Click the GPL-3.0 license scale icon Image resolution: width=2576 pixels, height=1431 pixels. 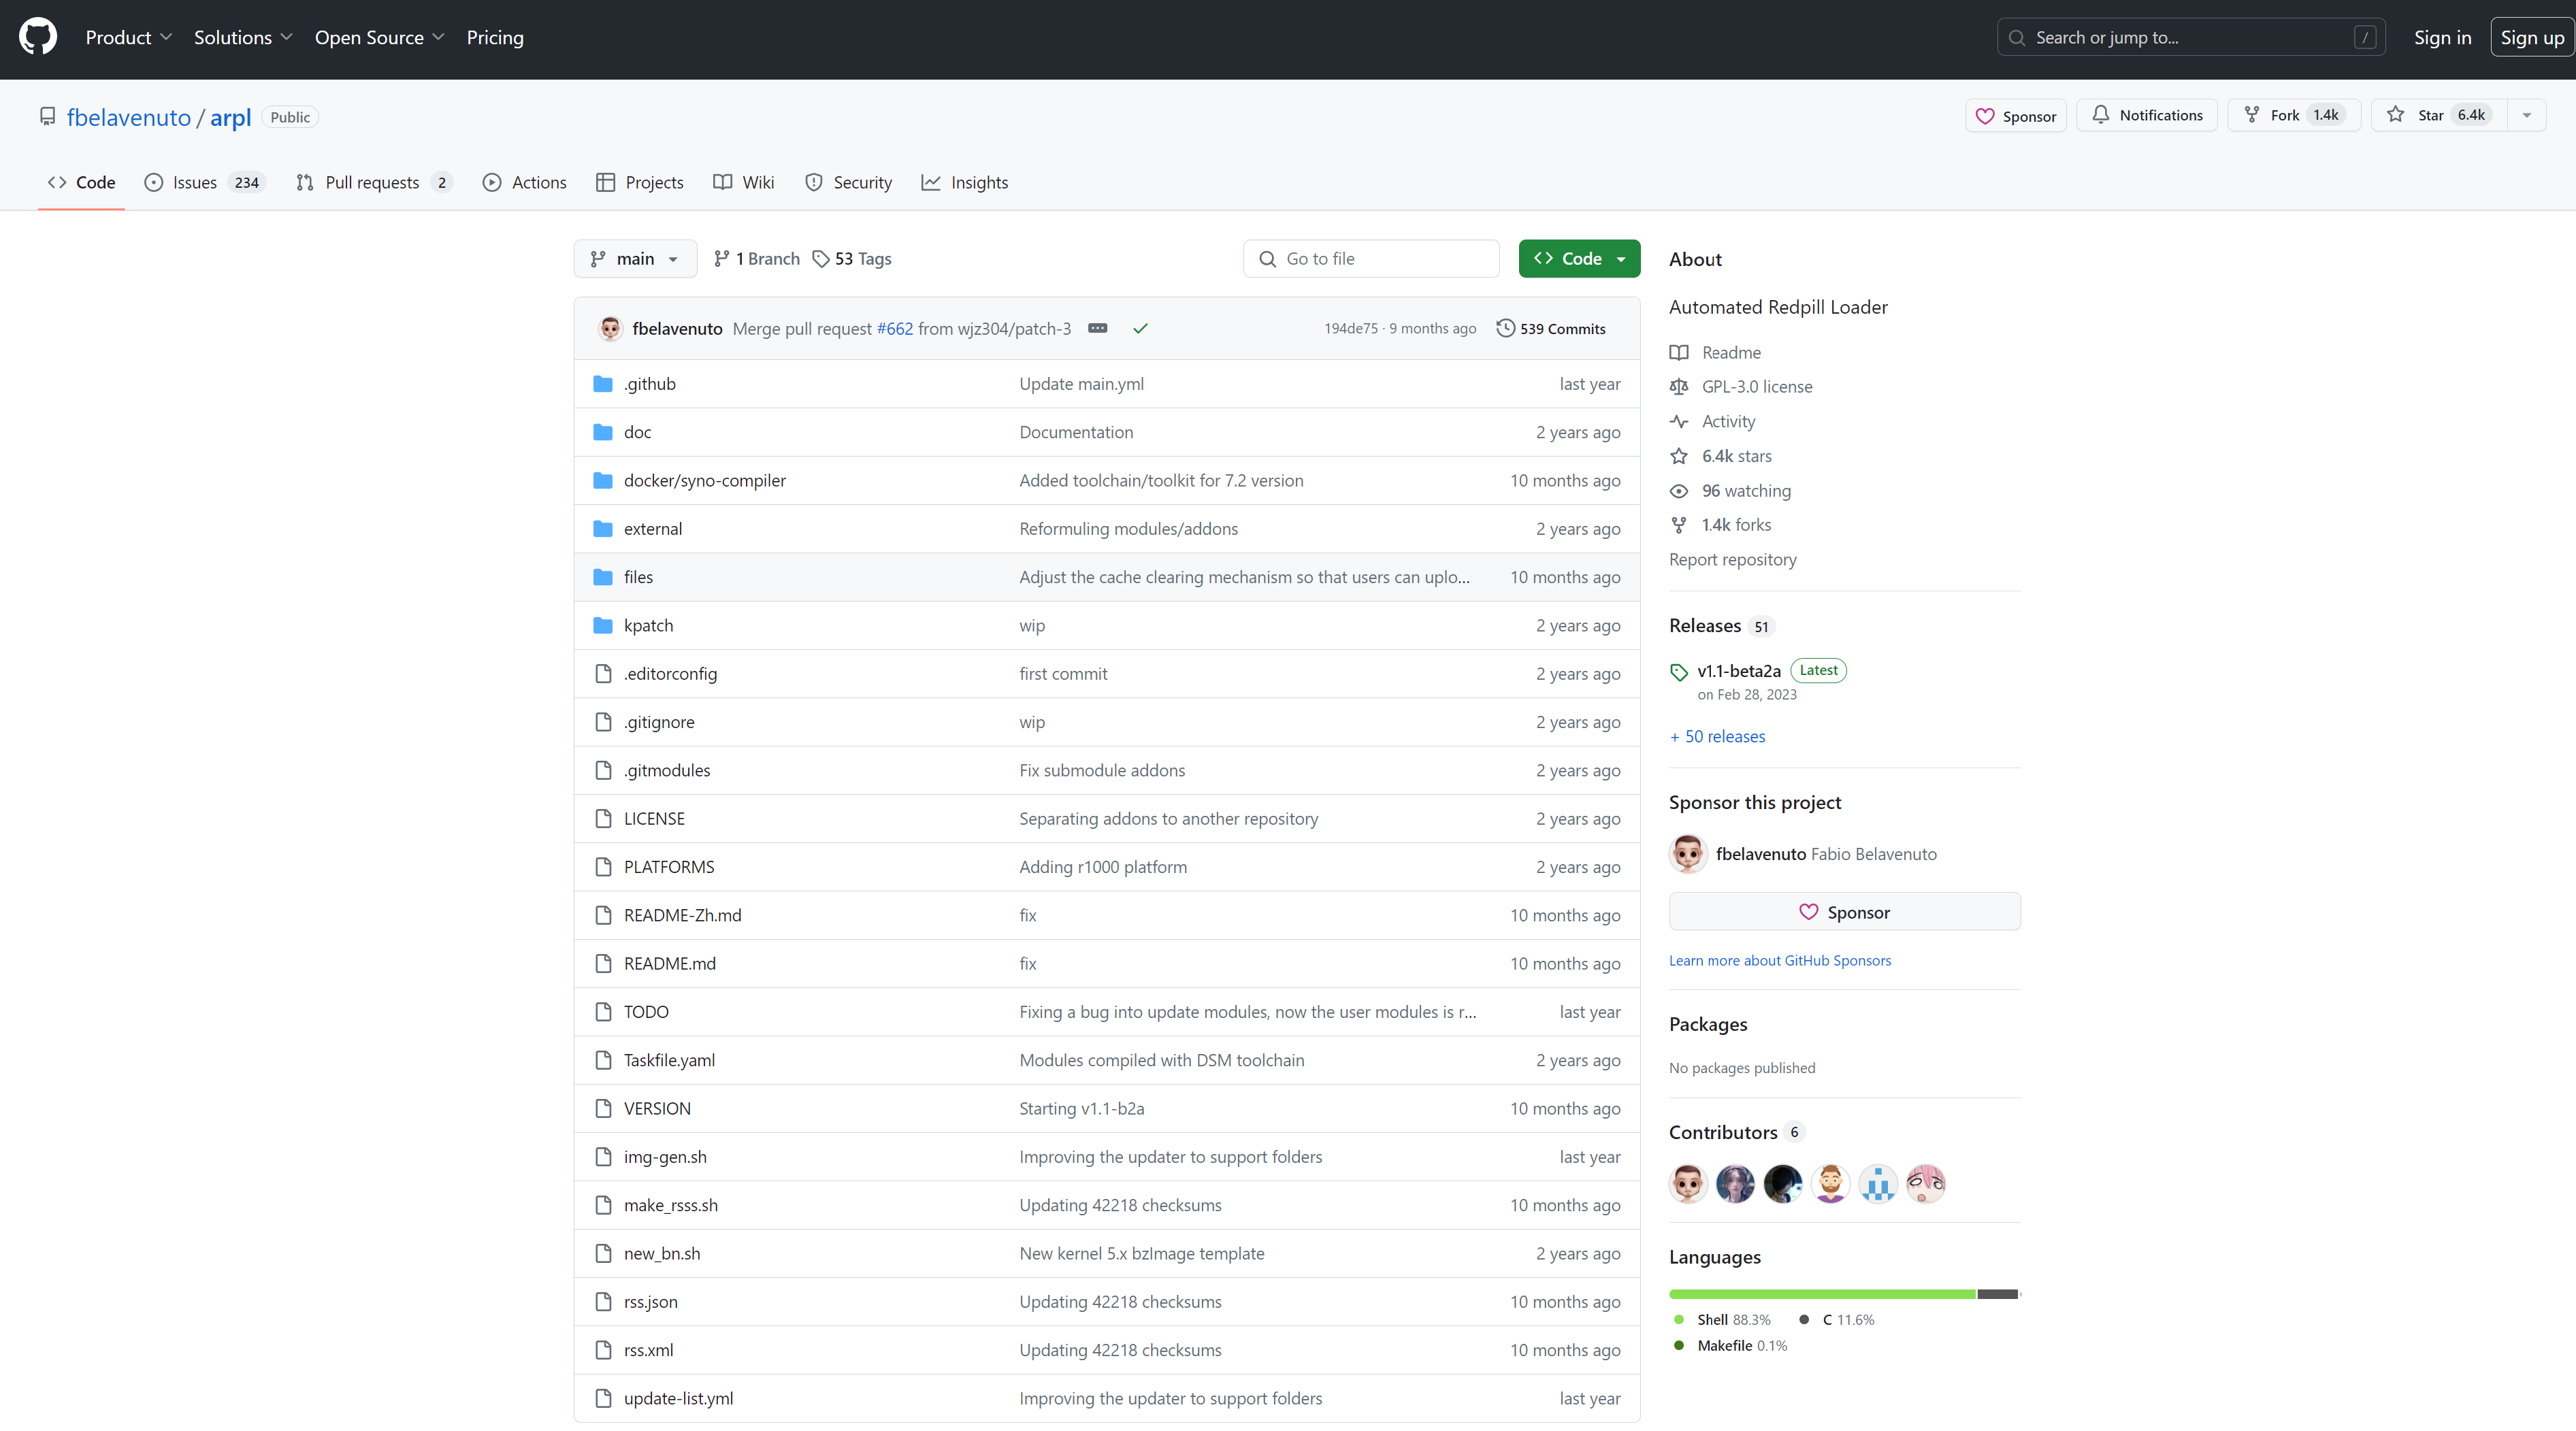pos(1679,387)
